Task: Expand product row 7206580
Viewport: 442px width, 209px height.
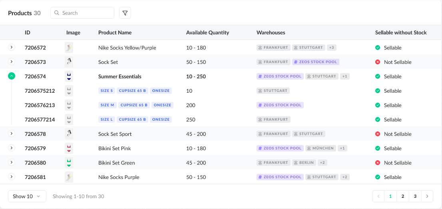Action: coord(12,162)
